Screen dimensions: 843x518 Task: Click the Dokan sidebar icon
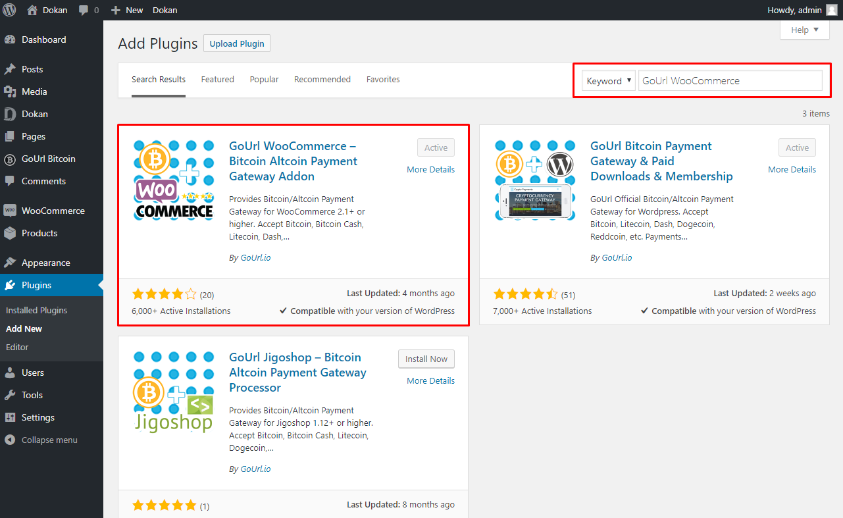(x=10, y=114)
